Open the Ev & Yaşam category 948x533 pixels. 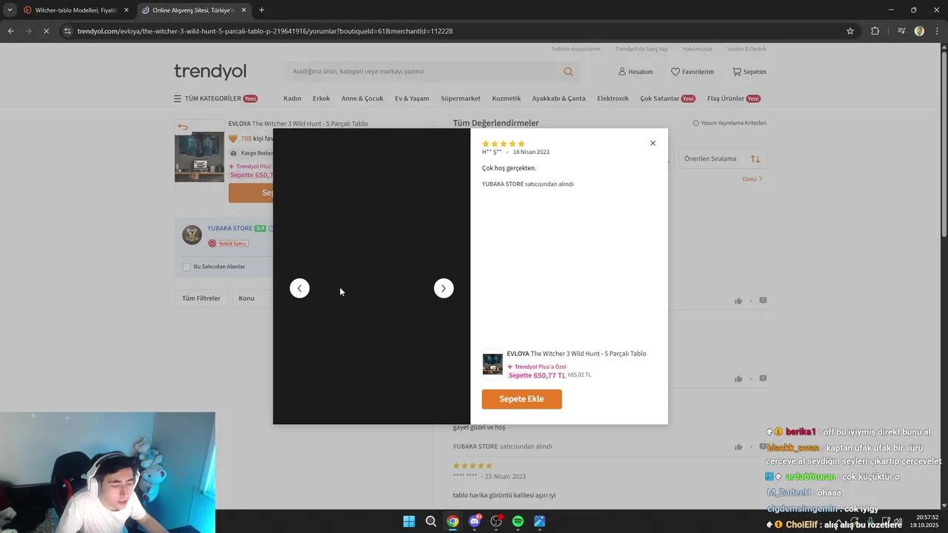[412, 98]
